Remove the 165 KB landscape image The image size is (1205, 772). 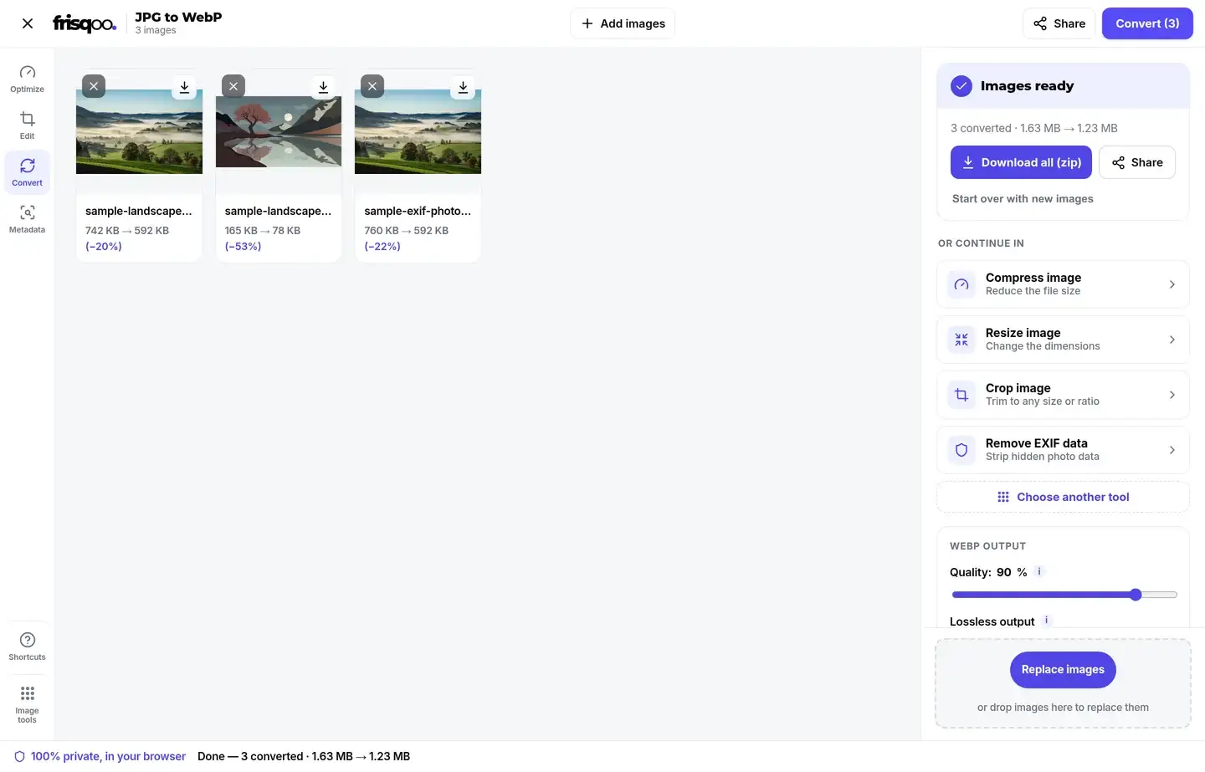point(233,86)
